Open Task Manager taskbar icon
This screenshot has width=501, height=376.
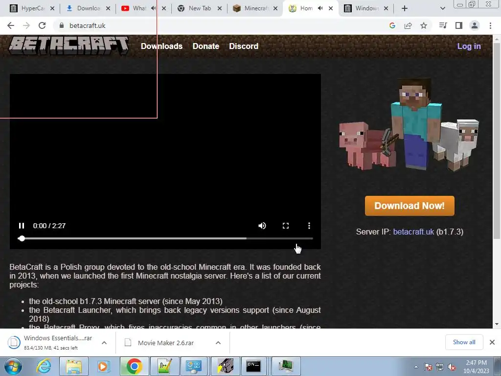[286, 366]
